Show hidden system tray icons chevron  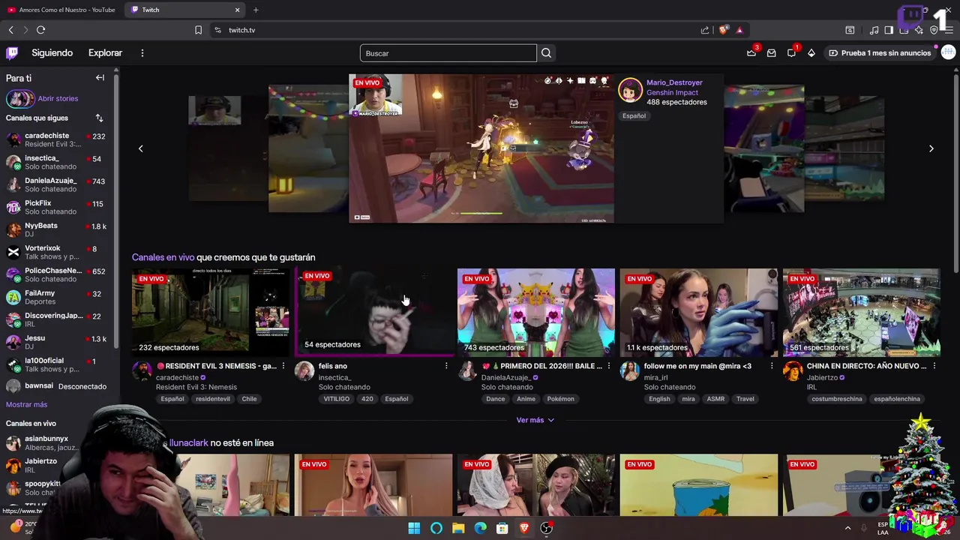tap(848, 528)
